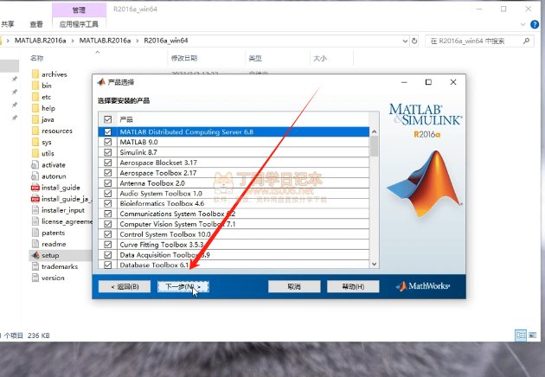Toggle the select-all products header checkbox
Viewport: 545px width, 377px height.
108,118
